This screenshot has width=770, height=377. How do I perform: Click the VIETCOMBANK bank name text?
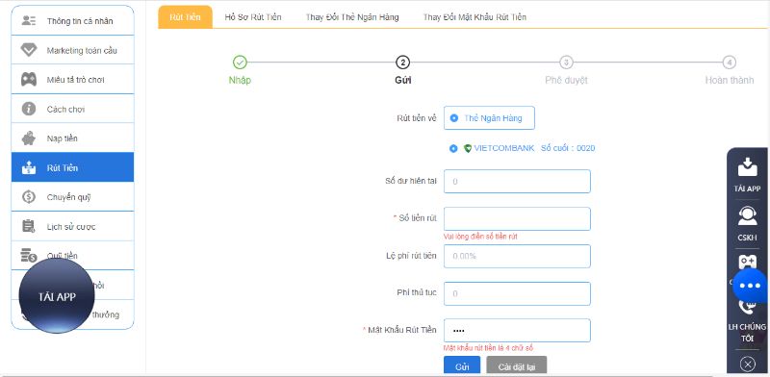pos(503,148)
